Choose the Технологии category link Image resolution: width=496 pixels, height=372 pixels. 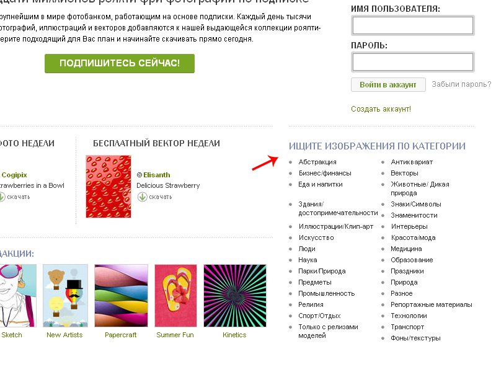[409, 316]
